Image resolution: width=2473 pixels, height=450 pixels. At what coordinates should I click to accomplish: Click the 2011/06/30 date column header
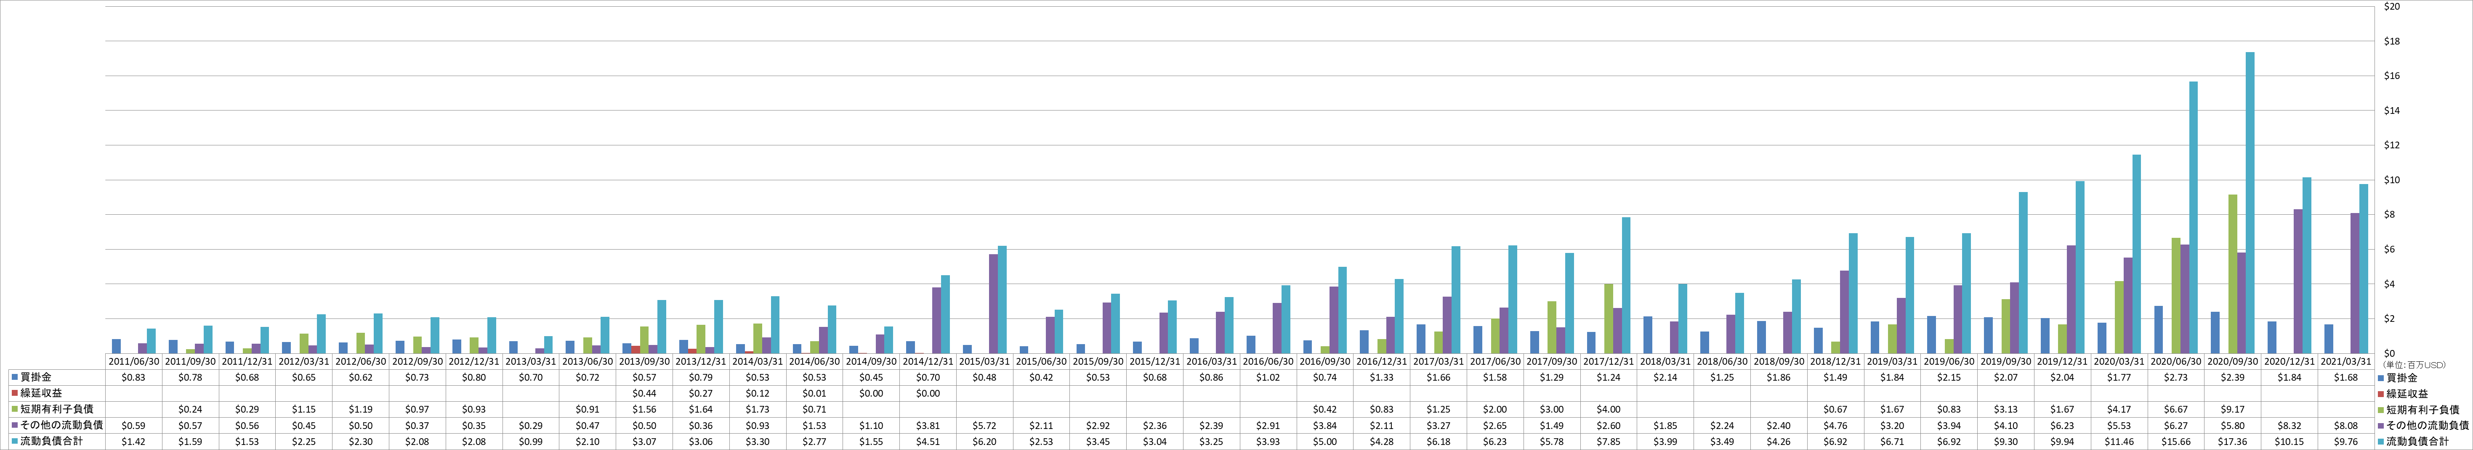coord(133,362)
